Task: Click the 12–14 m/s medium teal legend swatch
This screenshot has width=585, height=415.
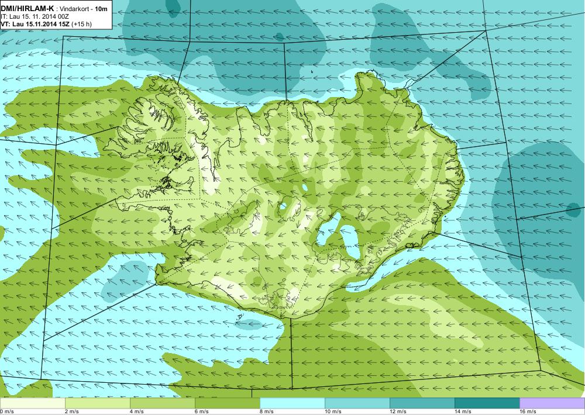Action: click(422, 403)
